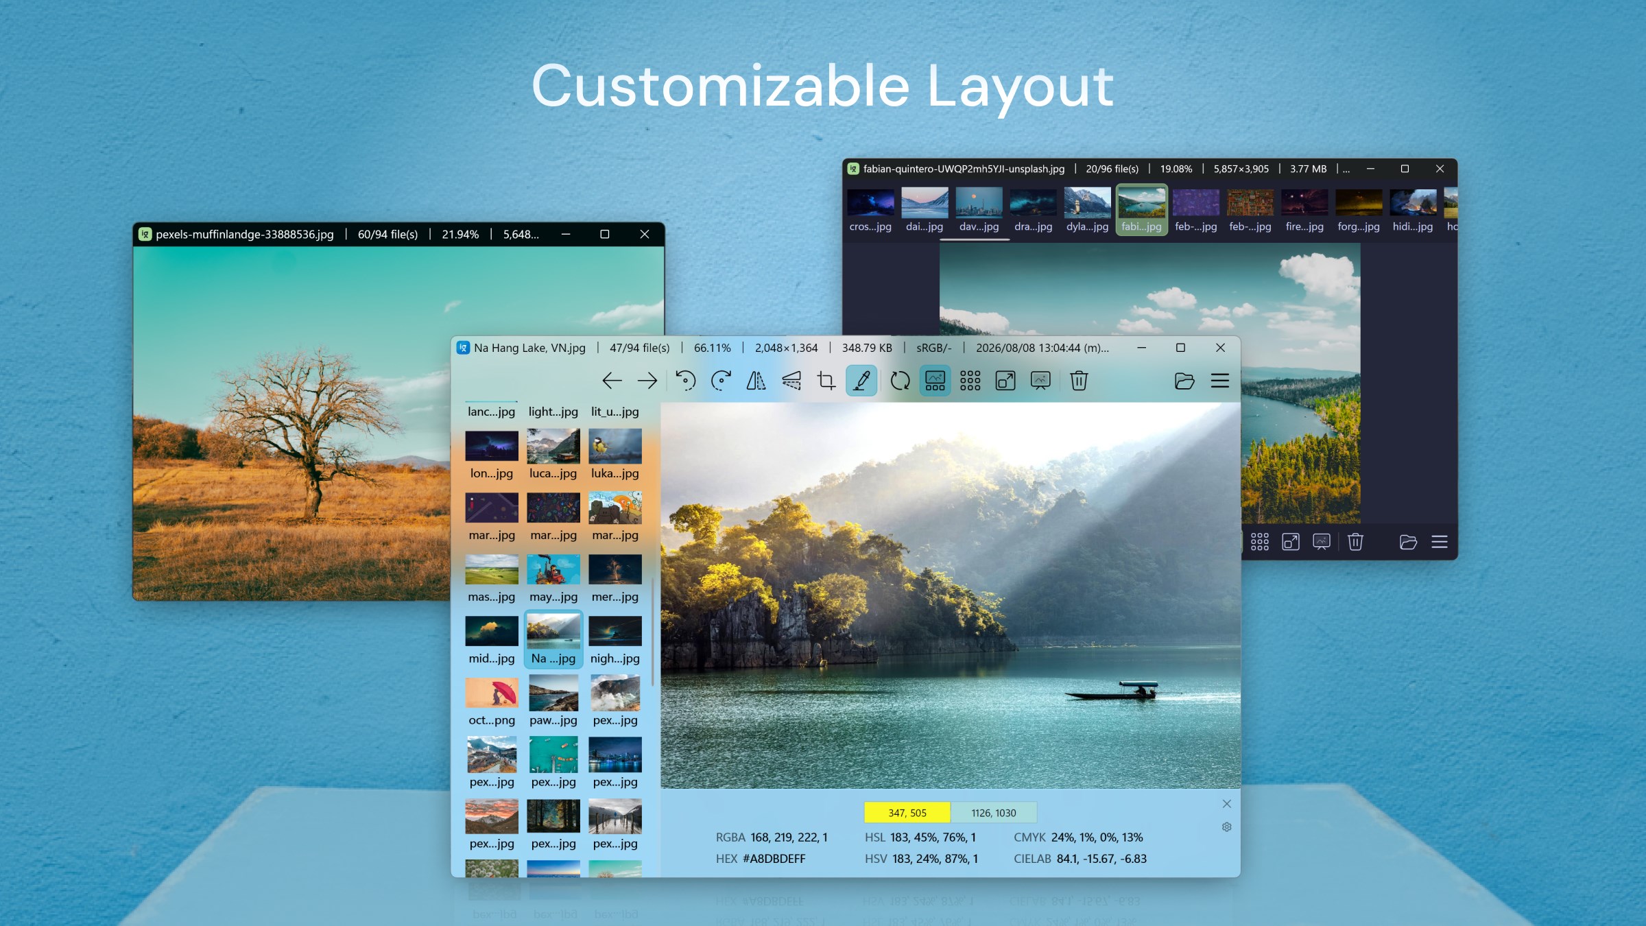The height and width of the screenshot is (926, 1646).
Task: Select fire...jpg thumbnail in fabian-quintero window
Action: (x=1304, y=211)
